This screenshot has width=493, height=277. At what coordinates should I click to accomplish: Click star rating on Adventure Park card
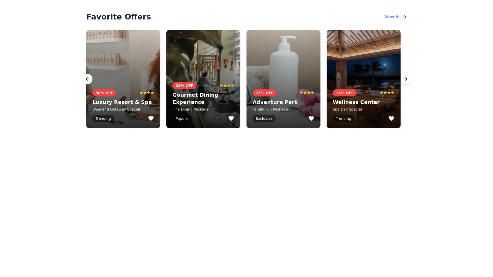coord(307,93)
